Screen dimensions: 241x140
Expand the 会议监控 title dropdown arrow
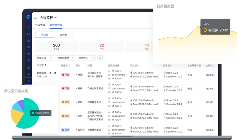click(x=56, y=18)
